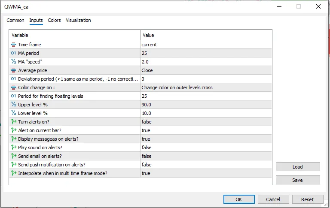Toggle 'Send email on alerts?' false value
This screenshot has width=330, height=208.
pos(206,156)
